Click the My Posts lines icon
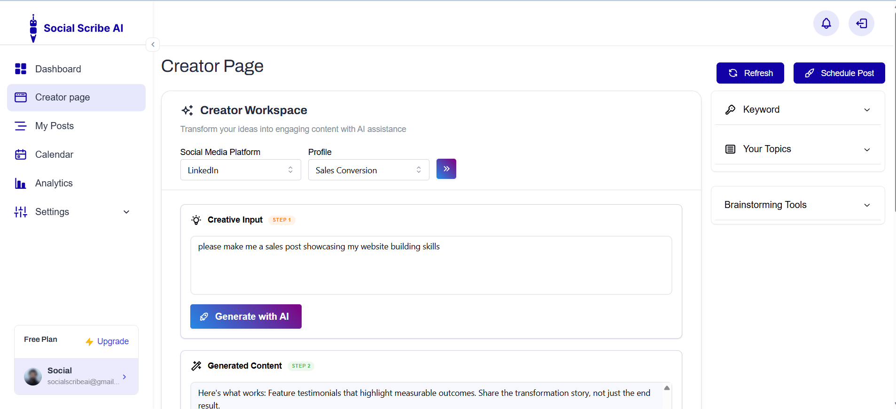This screenshot has height=409, width=896. pos(21,126)
